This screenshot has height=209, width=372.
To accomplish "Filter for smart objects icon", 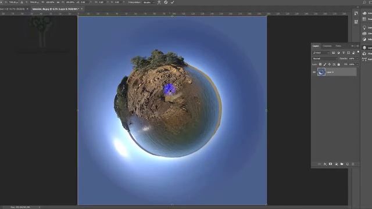I will pos(353,53).
